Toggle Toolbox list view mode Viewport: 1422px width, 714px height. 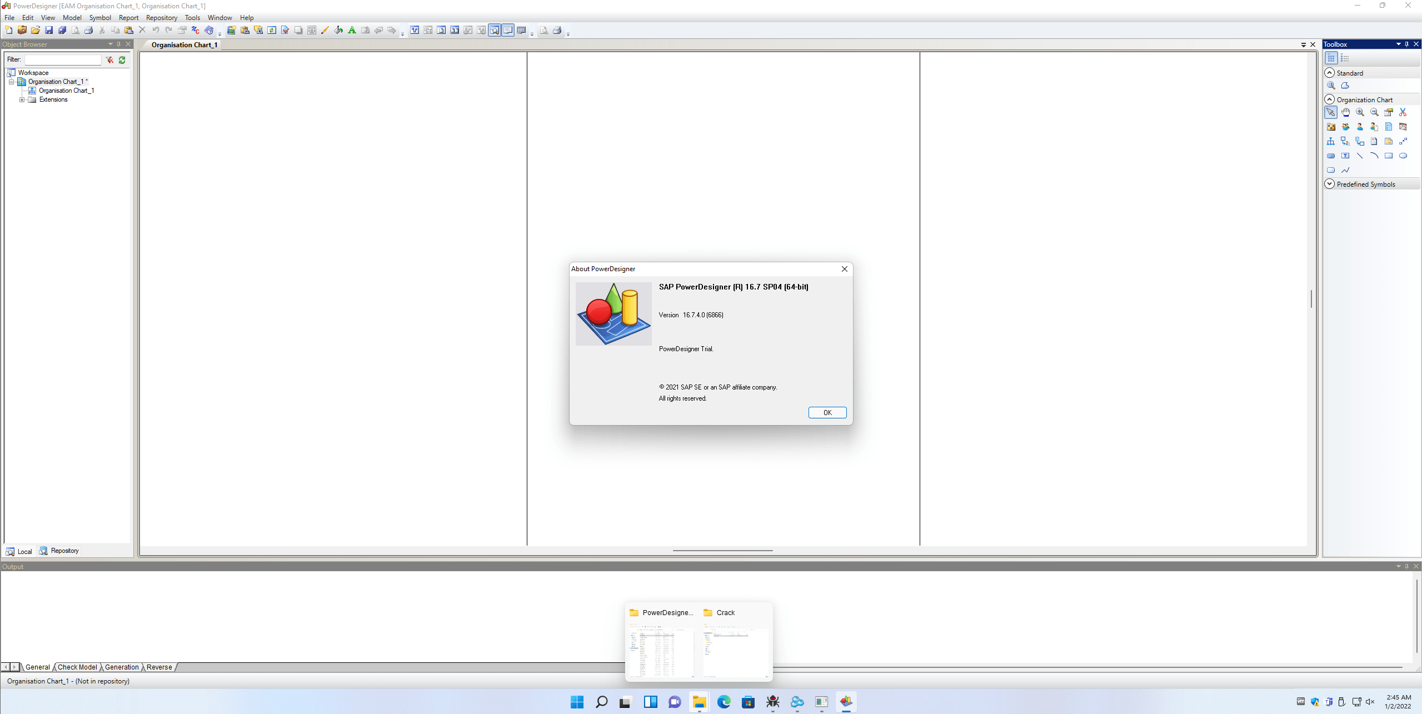pyautogui.click(x=1345, y=58)
